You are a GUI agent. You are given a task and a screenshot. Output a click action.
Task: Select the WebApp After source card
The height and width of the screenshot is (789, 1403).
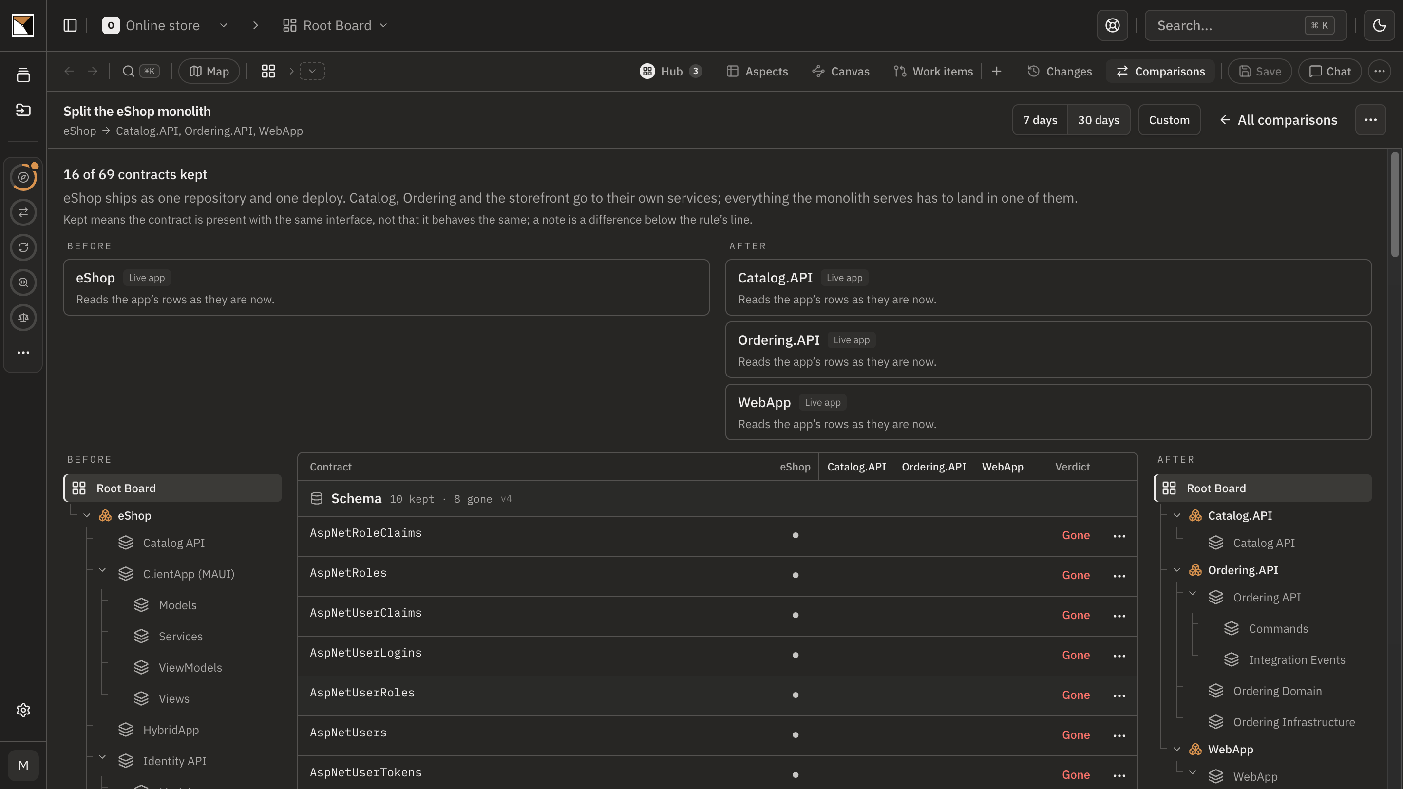point(1048,412)
